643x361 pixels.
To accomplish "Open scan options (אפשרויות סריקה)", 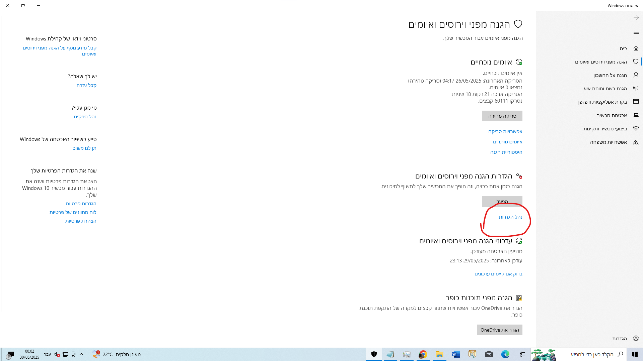I will pyautogui.click(x=505, y=131).
